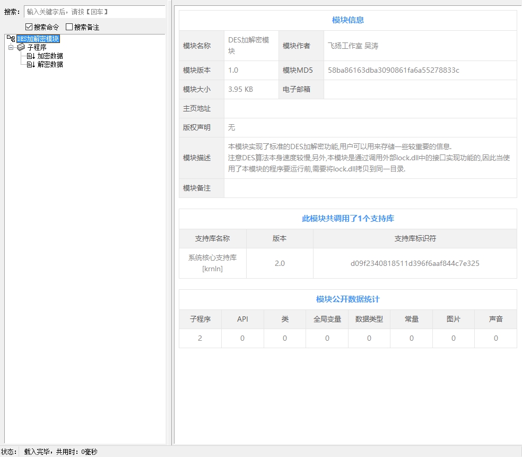Select the 子程序 tree label
522x457 pixels.
click(37, 47)
